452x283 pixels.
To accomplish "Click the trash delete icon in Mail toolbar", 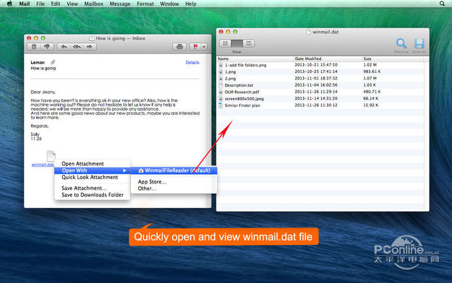I will point(34,47).
